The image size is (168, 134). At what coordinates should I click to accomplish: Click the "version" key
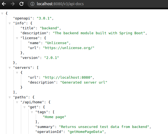tap(30, 58)
